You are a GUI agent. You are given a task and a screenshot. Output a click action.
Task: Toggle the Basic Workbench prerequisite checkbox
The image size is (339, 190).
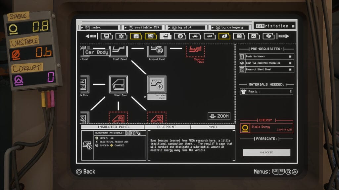pos(290,56)
